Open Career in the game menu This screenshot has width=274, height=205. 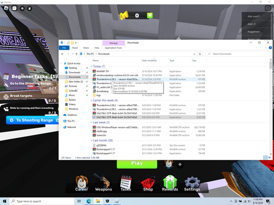click(x=82, y=183)
